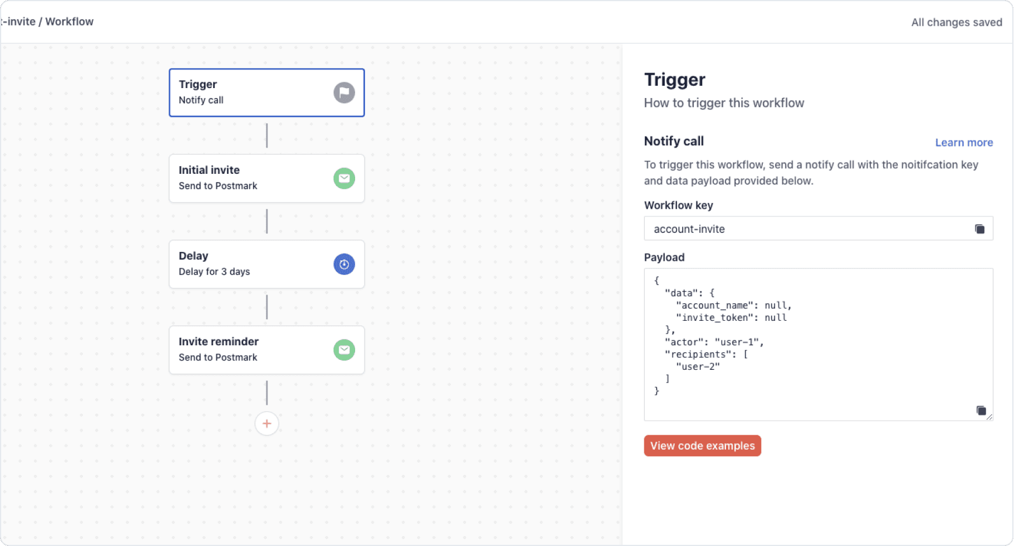Open View code examples

(702, 446)
